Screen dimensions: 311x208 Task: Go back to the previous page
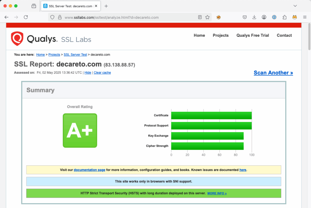7,17
